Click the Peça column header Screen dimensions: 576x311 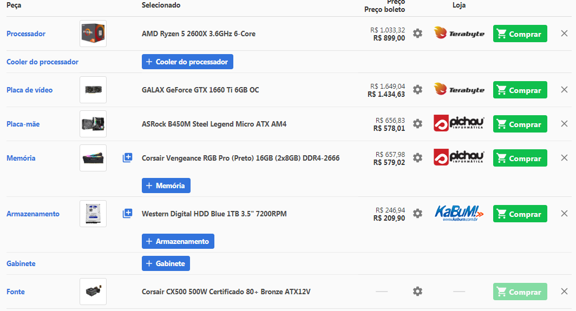[x=14, y=5]
